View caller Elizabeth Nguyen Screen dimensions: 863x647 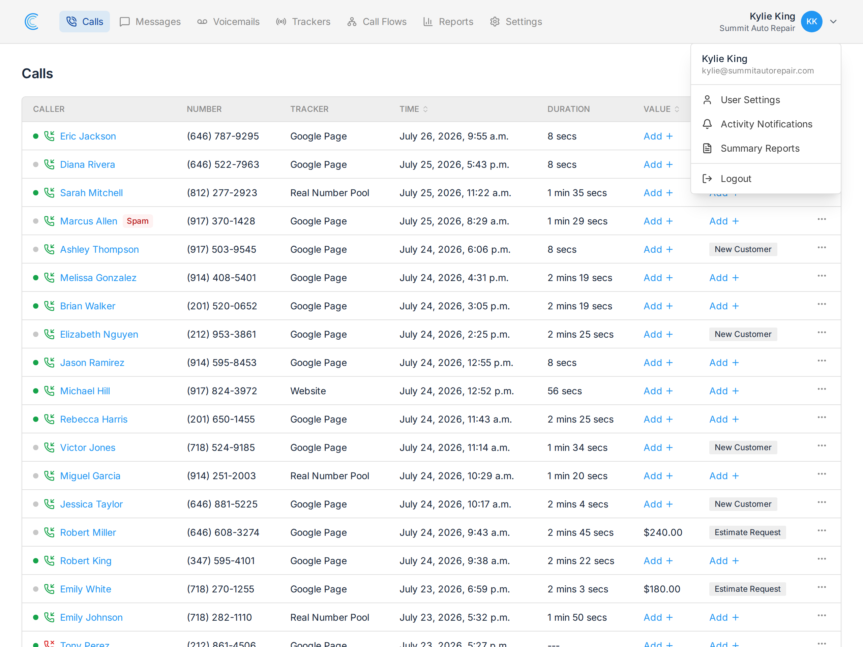point(99,334)
